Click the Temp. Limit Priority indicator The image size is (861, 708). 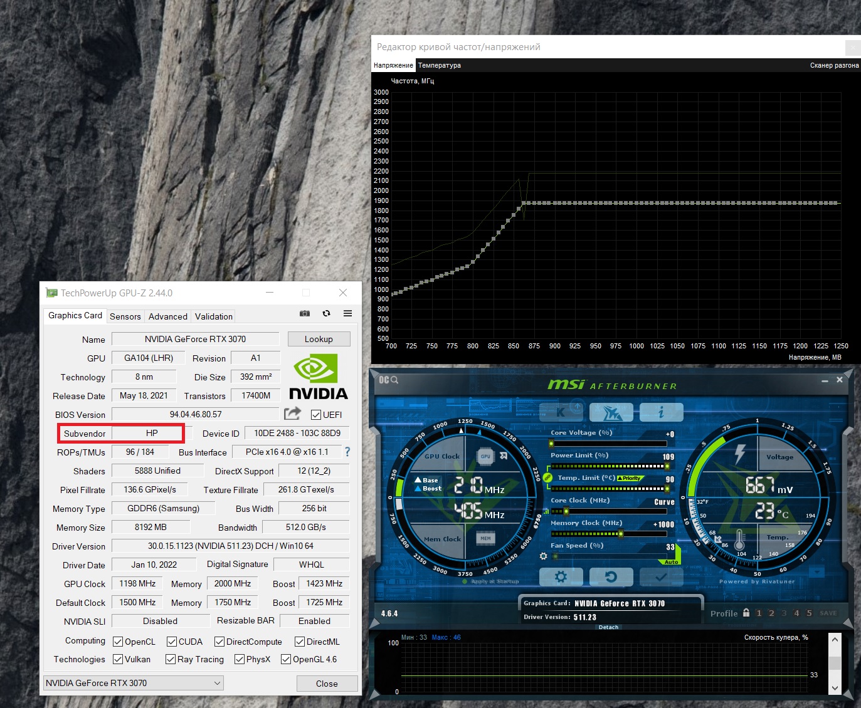(630, 478)
